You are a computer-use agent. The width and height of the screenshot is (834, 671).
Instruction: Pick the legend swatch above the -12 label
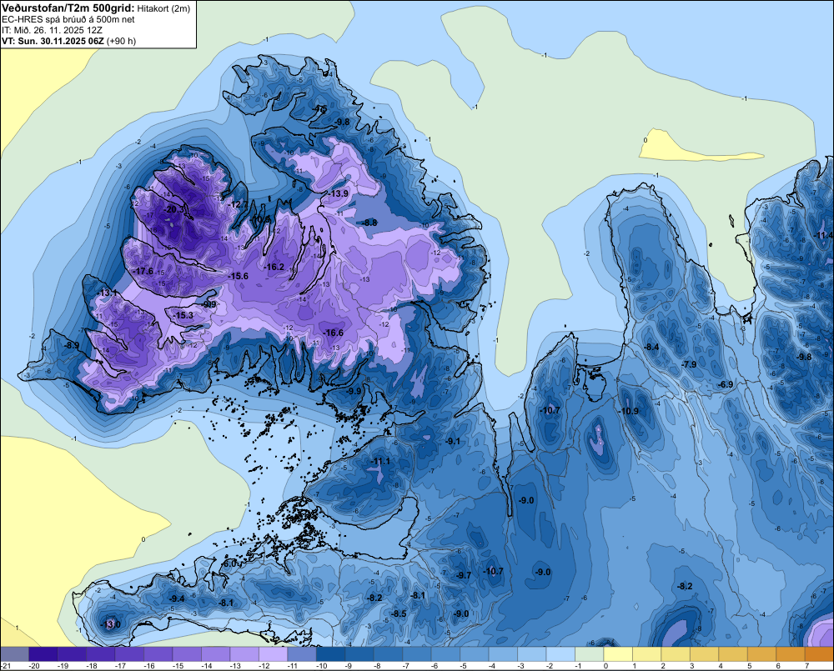(273, 653)
